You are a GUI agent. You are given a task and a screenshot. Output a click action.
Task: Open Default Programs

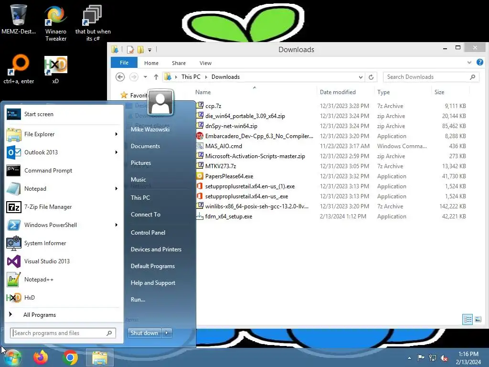(x=152, y=266)
